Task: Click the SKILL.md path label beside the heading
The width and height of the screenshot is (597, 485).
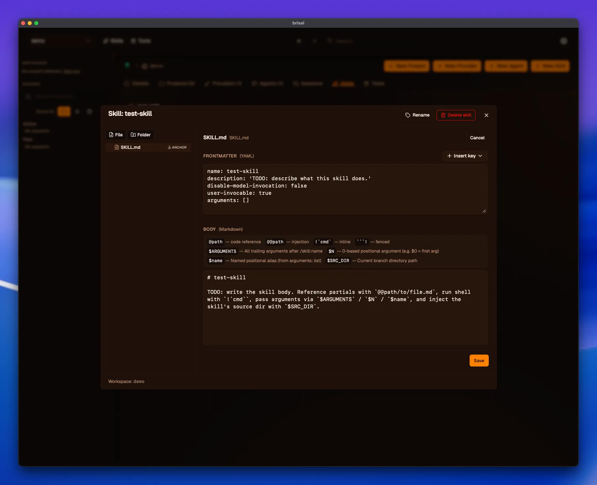Action: point(239,138)
